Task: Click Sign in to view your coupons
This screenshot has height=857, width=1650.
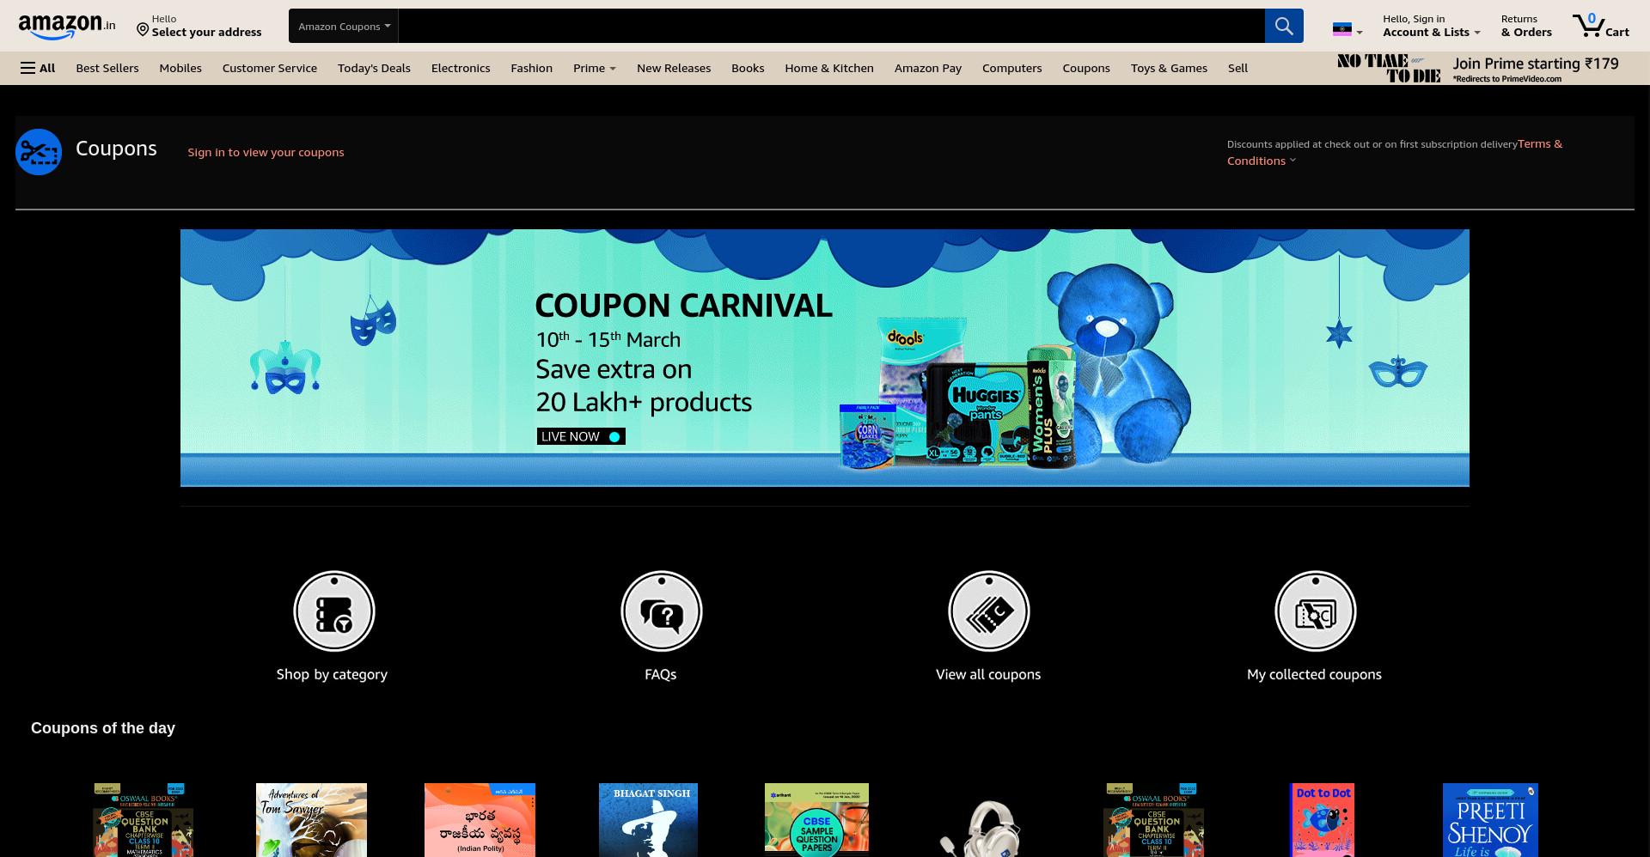Action: (266, 152)
